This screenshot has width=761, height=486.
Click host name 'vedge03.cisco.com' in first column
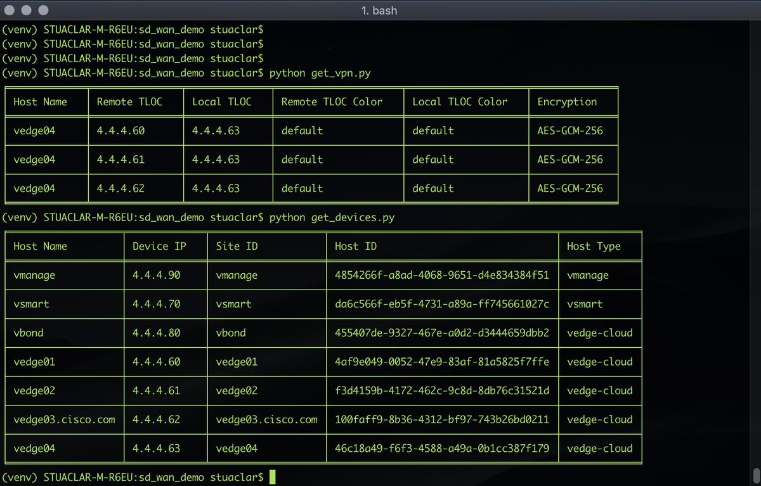coord(64,419)
